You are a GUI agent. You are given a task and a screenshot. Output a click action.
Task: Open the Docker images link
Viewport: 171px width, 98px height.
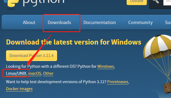click(x=19, y=89)
